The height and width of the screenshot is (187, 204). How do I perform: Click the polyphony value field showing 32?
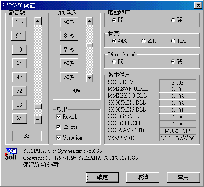27,136
